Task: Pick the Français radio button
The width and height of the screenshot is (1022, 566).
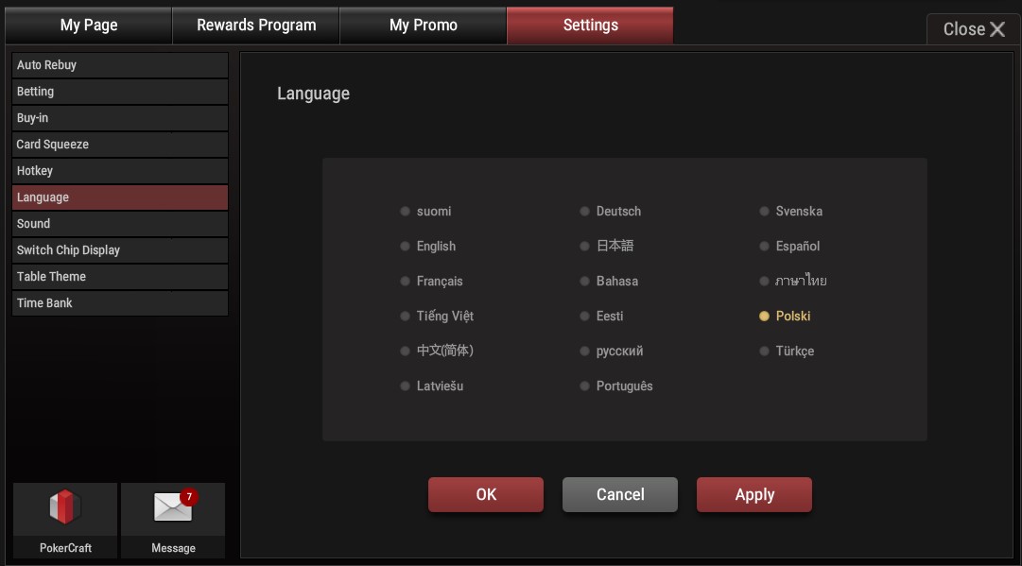Action: (406, 282)
